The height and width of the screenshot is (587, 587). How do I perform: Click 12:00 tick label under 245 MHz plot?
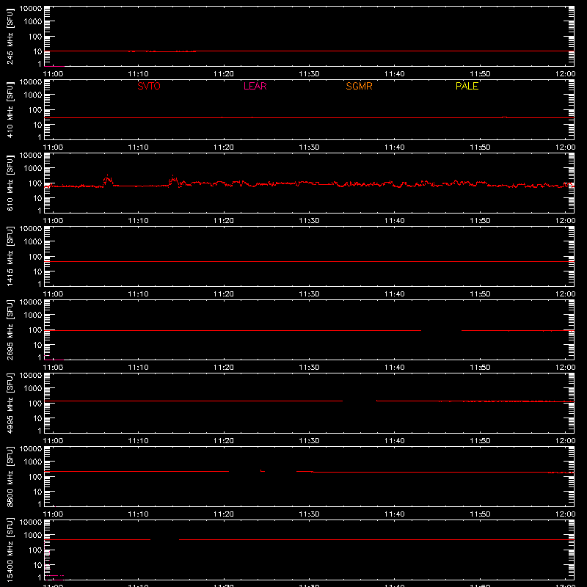click(x=565, y=74)
